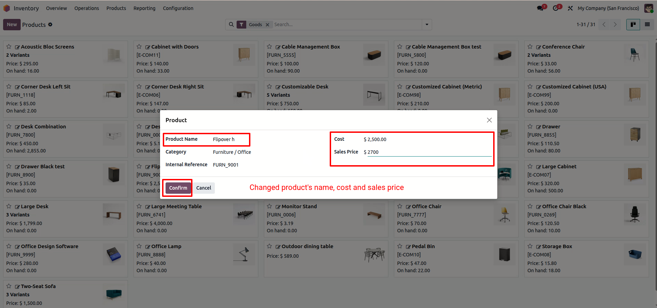
Task: Close the Product dialog
Action: 489,120
